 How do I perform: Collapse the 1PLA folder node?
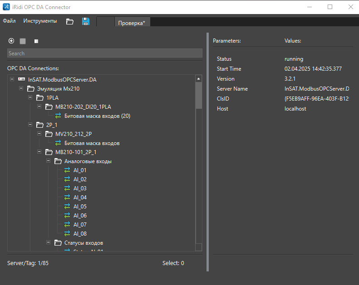pos(30,97)
